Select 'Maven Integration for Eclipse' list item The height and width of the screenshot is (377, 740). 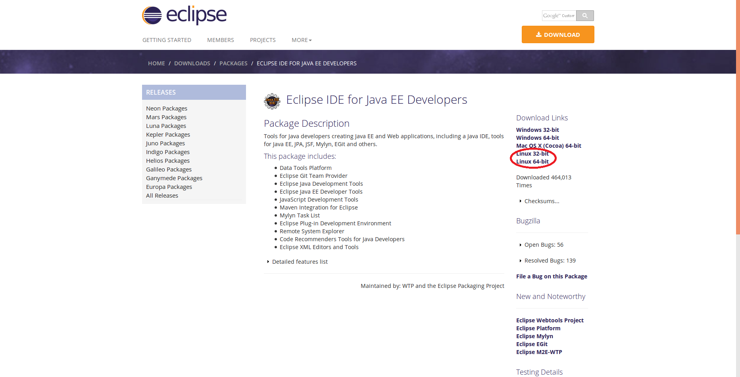[x=319, y=208]
